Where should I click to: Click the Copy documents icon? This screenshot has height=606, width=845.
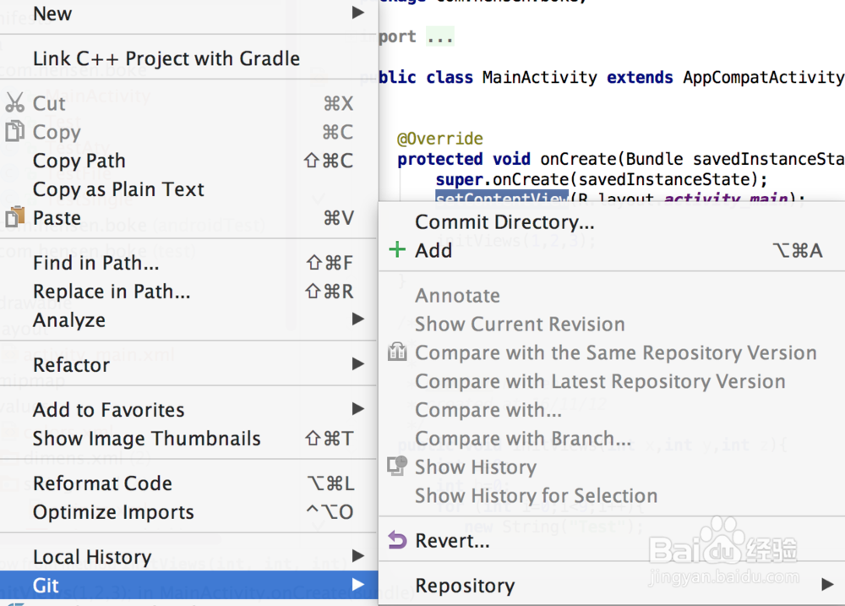click(15, 132)
